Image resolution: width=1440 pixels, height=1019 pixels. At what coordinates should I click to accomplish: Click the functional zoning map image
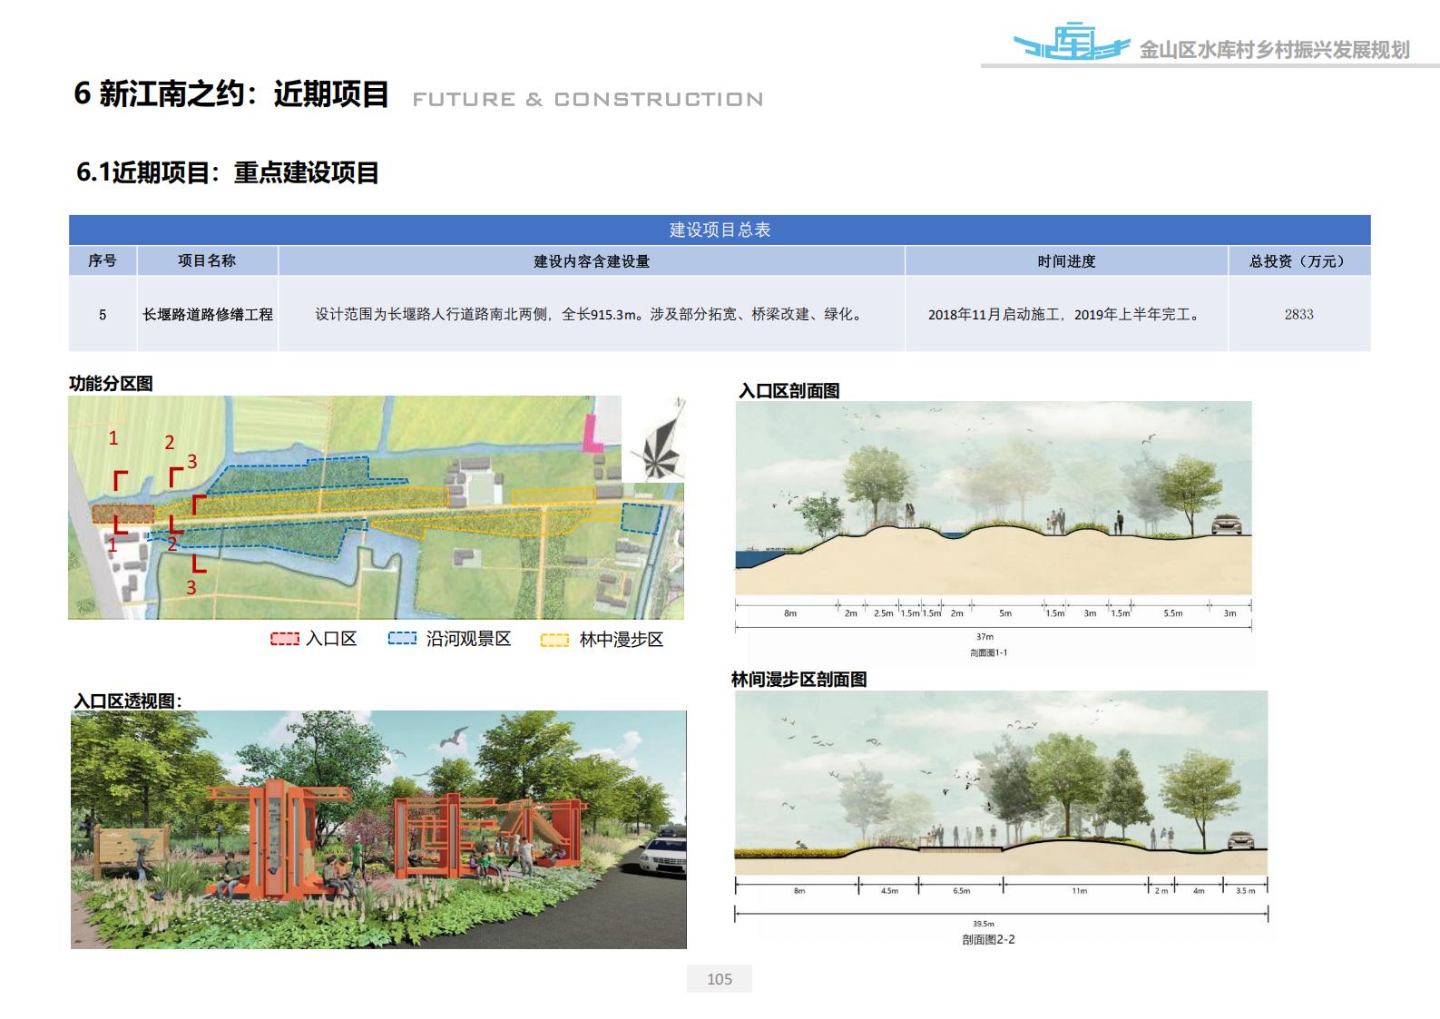pyautogui.click(x=376, y=507)
